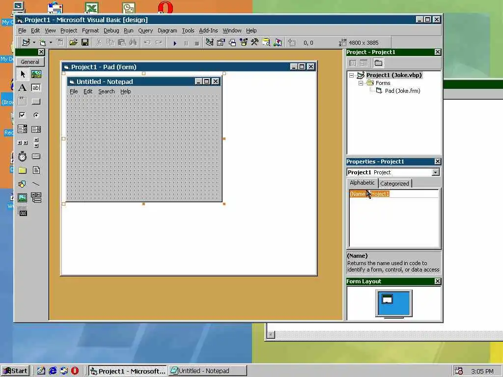Save the project with the floppy disk icon

click(85, 42)
